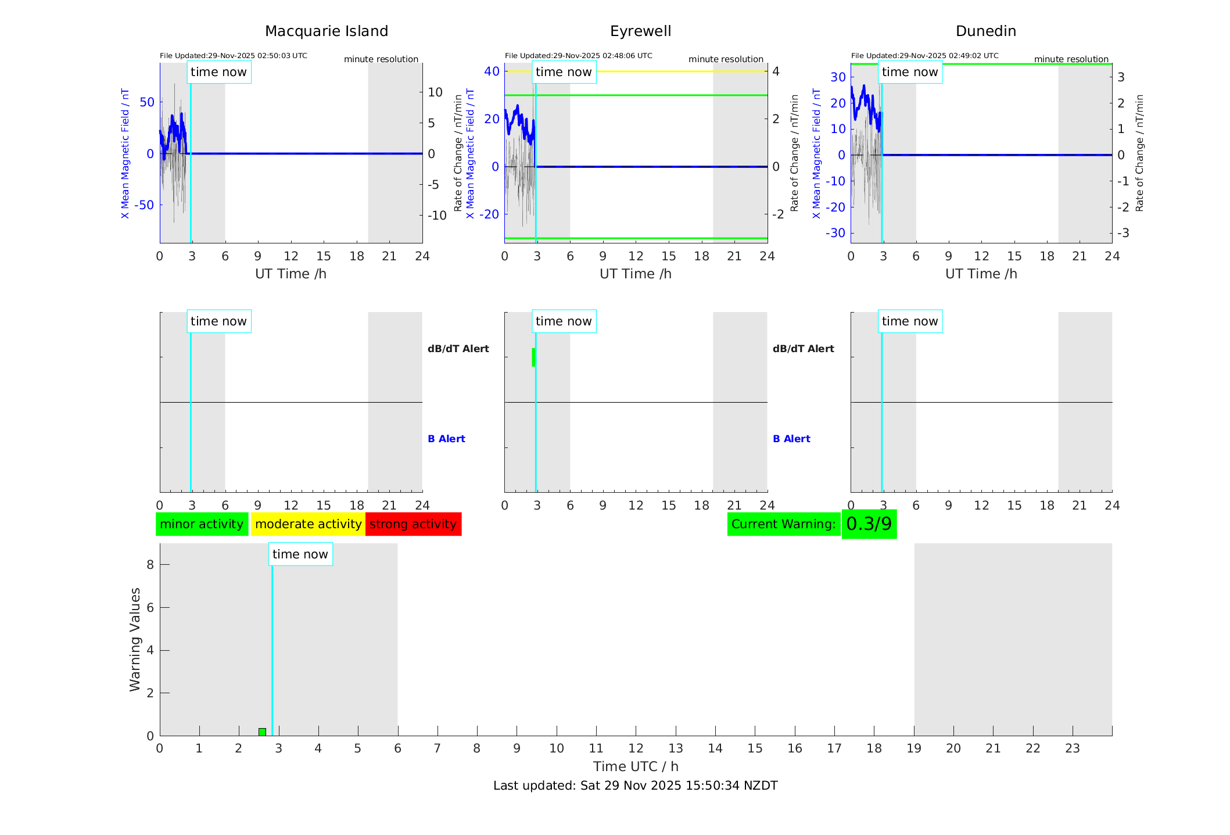This screenshot has height=835, width=1230.
Task: Click the Time UTC / h axis label
Action: point(635,766)
